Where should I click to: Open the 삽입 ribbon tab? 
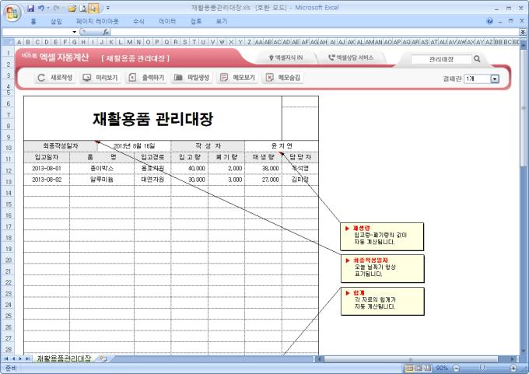[x=56, y=21]
